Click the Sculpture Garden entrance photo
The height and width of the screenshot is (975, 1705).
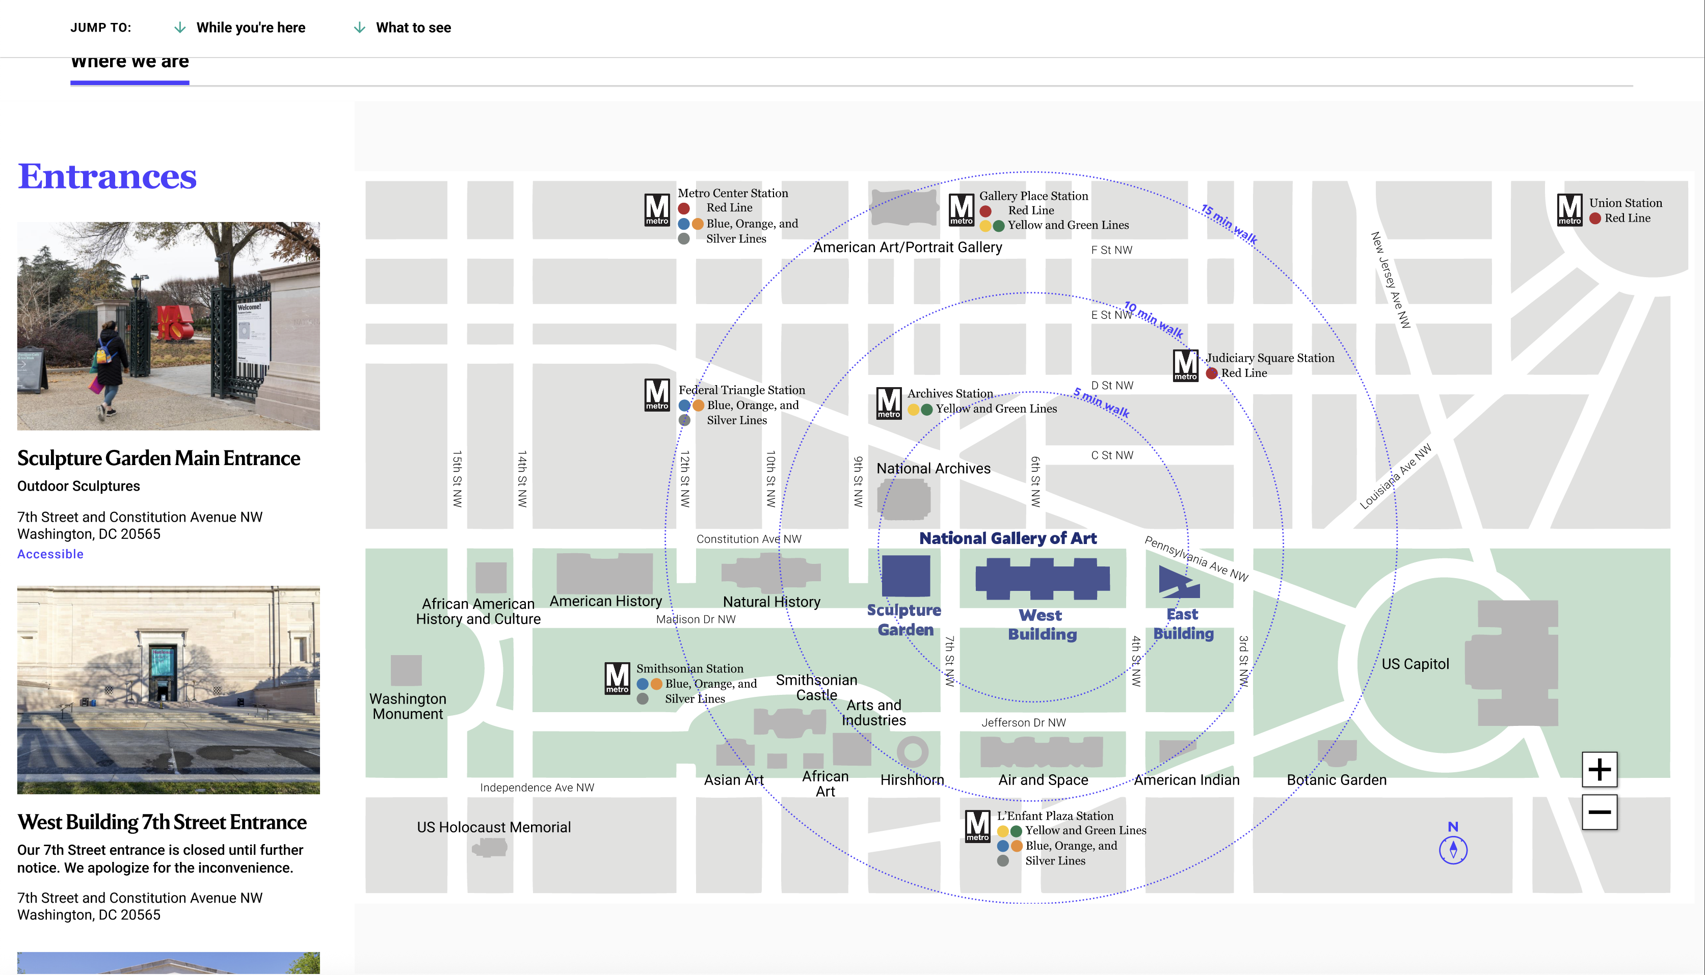(169, 326)
